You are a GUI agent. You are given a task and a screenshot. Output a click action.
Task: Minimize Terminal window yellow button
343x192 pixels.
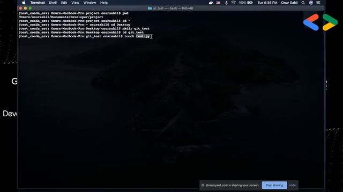25,9
